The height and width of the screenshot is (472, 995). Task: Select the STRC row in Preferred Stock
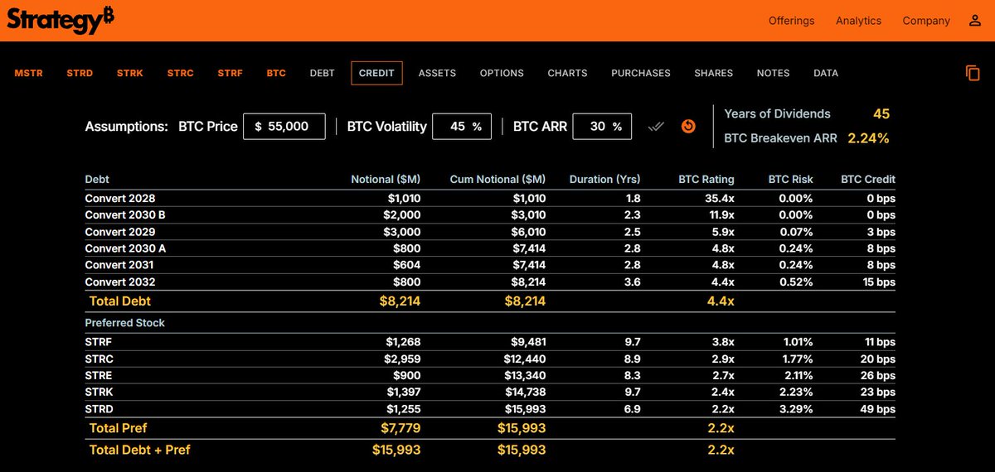[490, 359]
